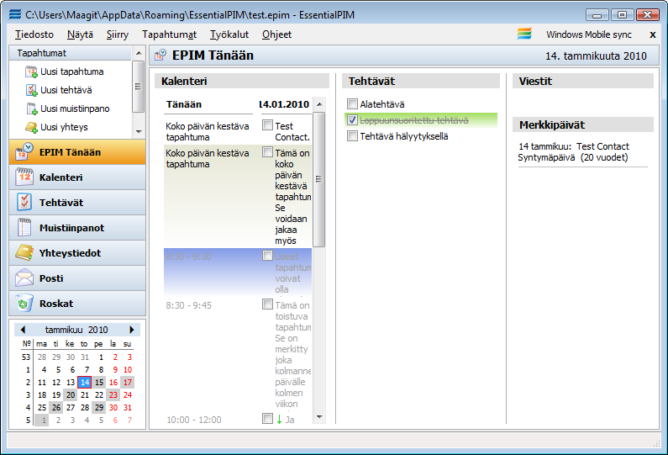Click the Yhteystiedot address book icon
Screen dimensions: 668x455
click(x=24, y=253)
